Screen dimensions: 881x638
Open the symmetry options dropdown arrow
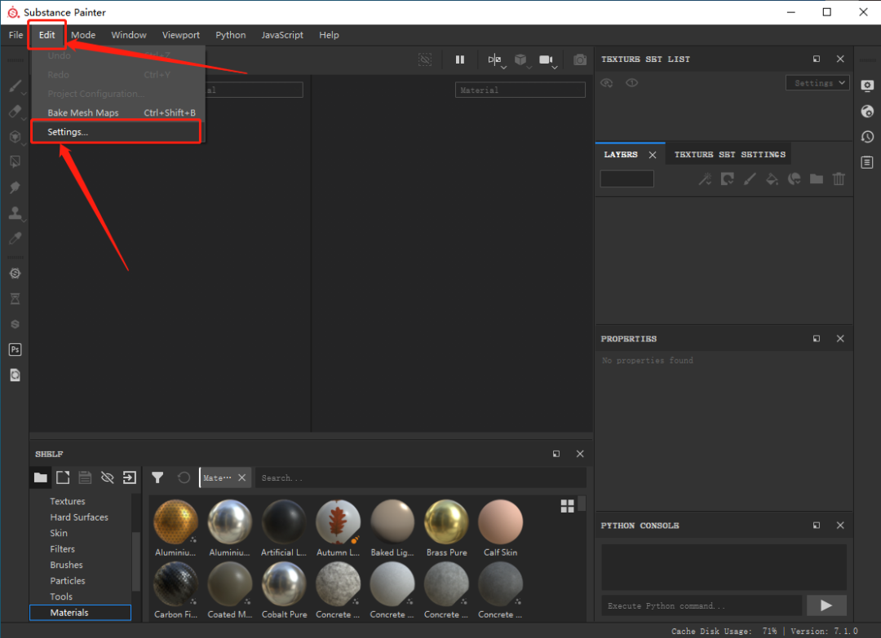(504, 68)
